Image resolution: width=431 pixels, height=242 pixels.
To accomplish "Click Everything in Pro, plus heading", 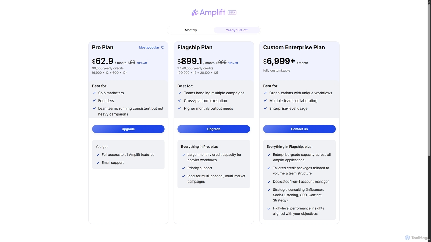I will [x=199, y=147].
